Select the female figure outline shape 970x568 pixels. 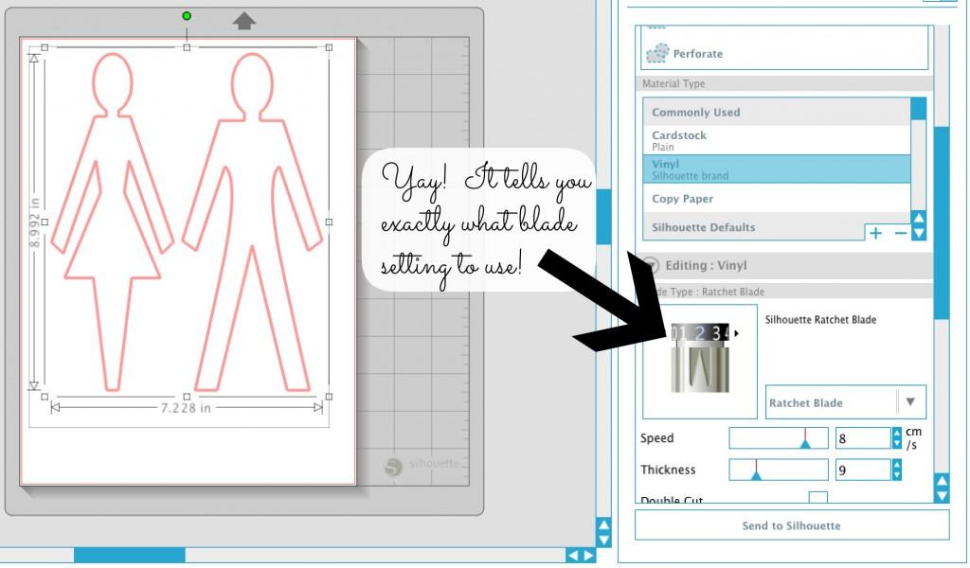pyautogui.click(x=112, y=222)
